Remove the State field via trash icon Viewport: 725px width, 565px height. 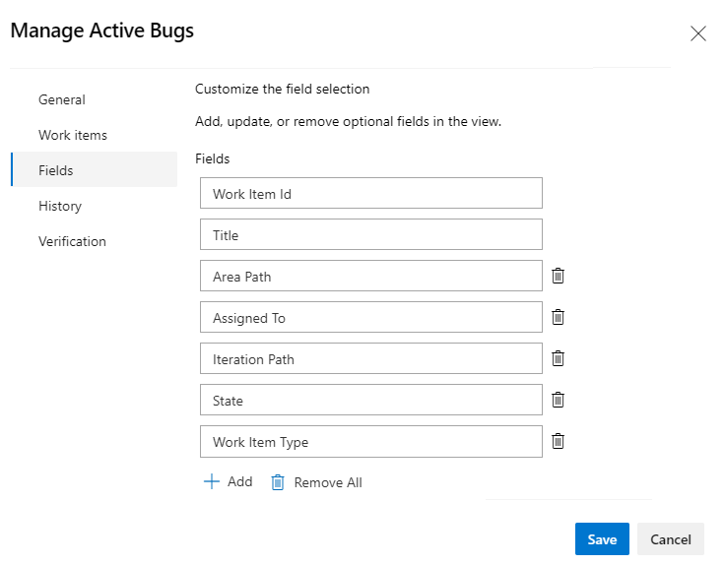coord(558,400)
